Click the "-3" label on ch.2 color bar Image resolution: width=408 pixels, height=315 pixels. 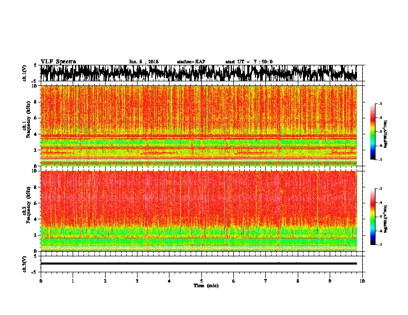380,189
